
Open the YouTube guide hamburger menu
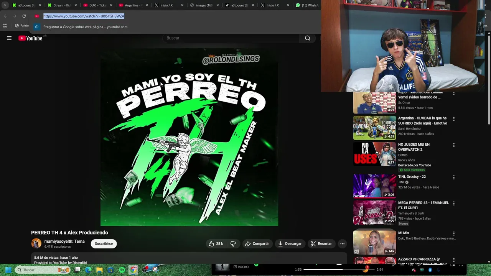(x=9, y=38)
